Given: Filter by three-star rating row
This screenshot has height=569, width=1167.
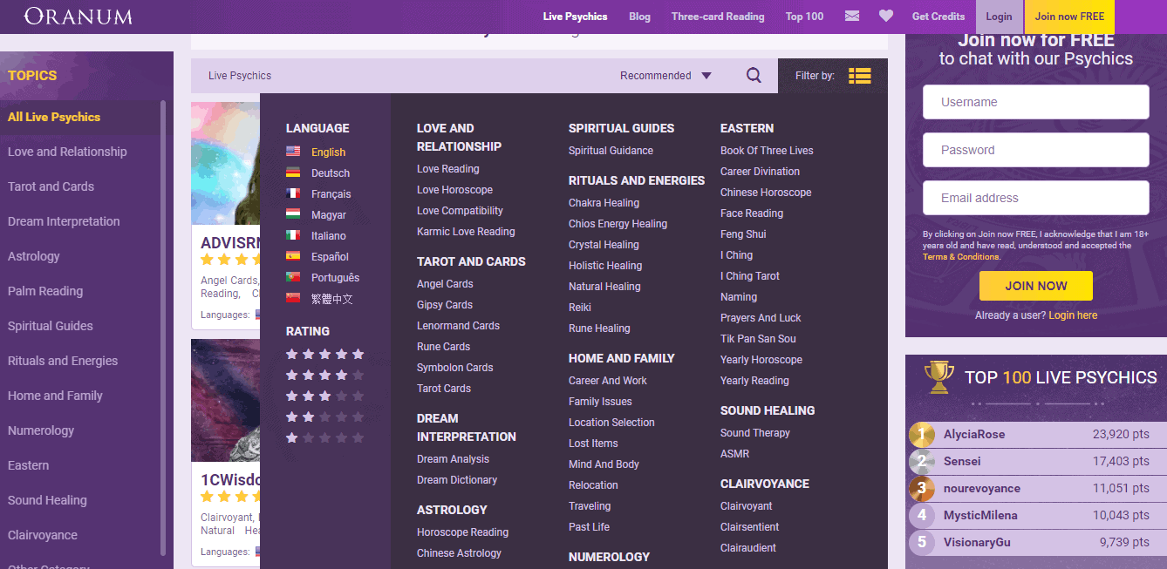Looking at the screenshot, I should 324,396.
